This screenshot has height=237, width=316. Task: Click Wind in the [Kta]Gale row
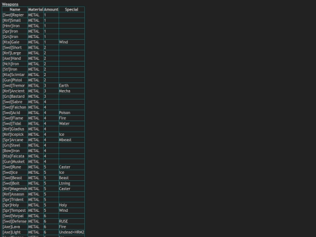point(71,42)
